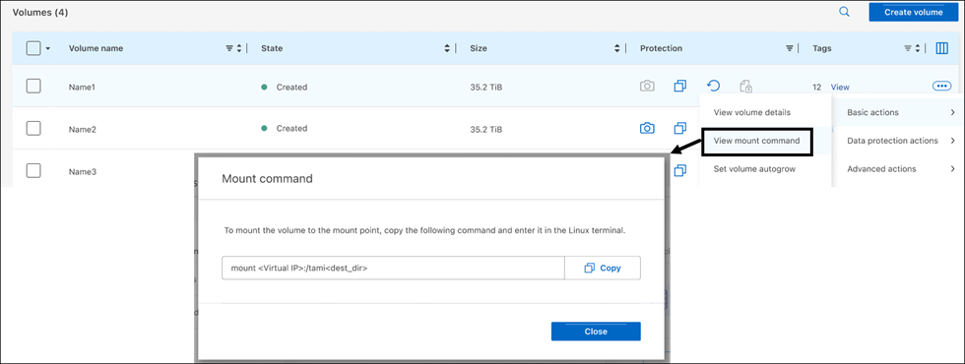Expand the Basic actions submenu
965x364 pixels.
[x=898, y=112]
